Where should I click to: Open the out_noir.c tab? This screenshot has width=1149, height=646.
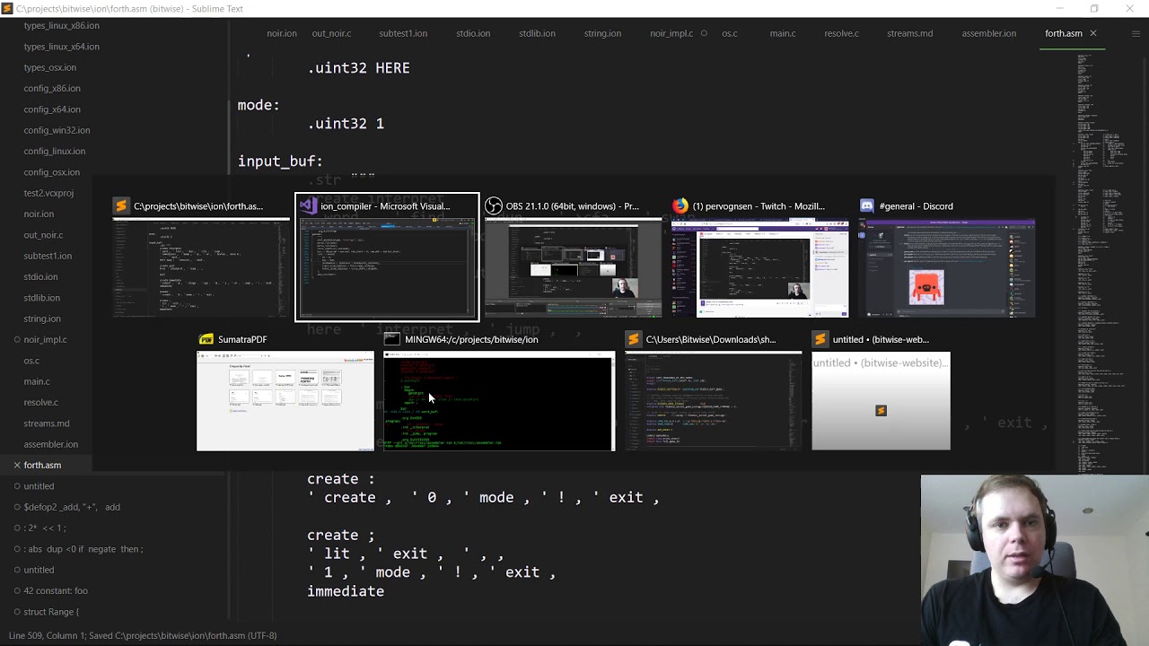(x=331, y=33)
